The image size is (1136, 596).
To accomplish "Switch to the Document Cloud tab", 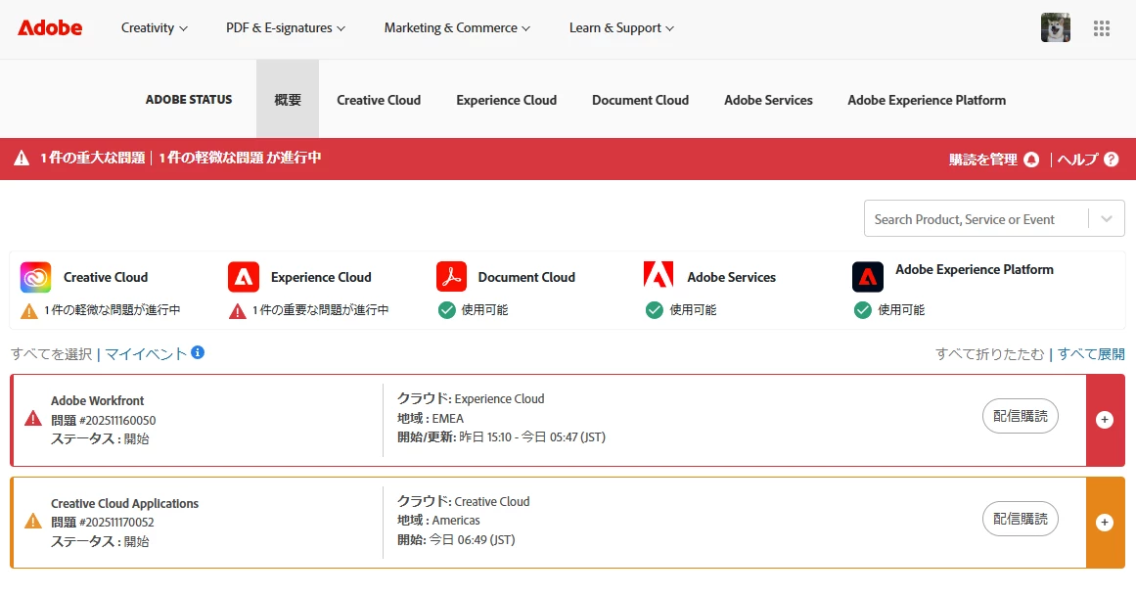I will click(641, 100).
